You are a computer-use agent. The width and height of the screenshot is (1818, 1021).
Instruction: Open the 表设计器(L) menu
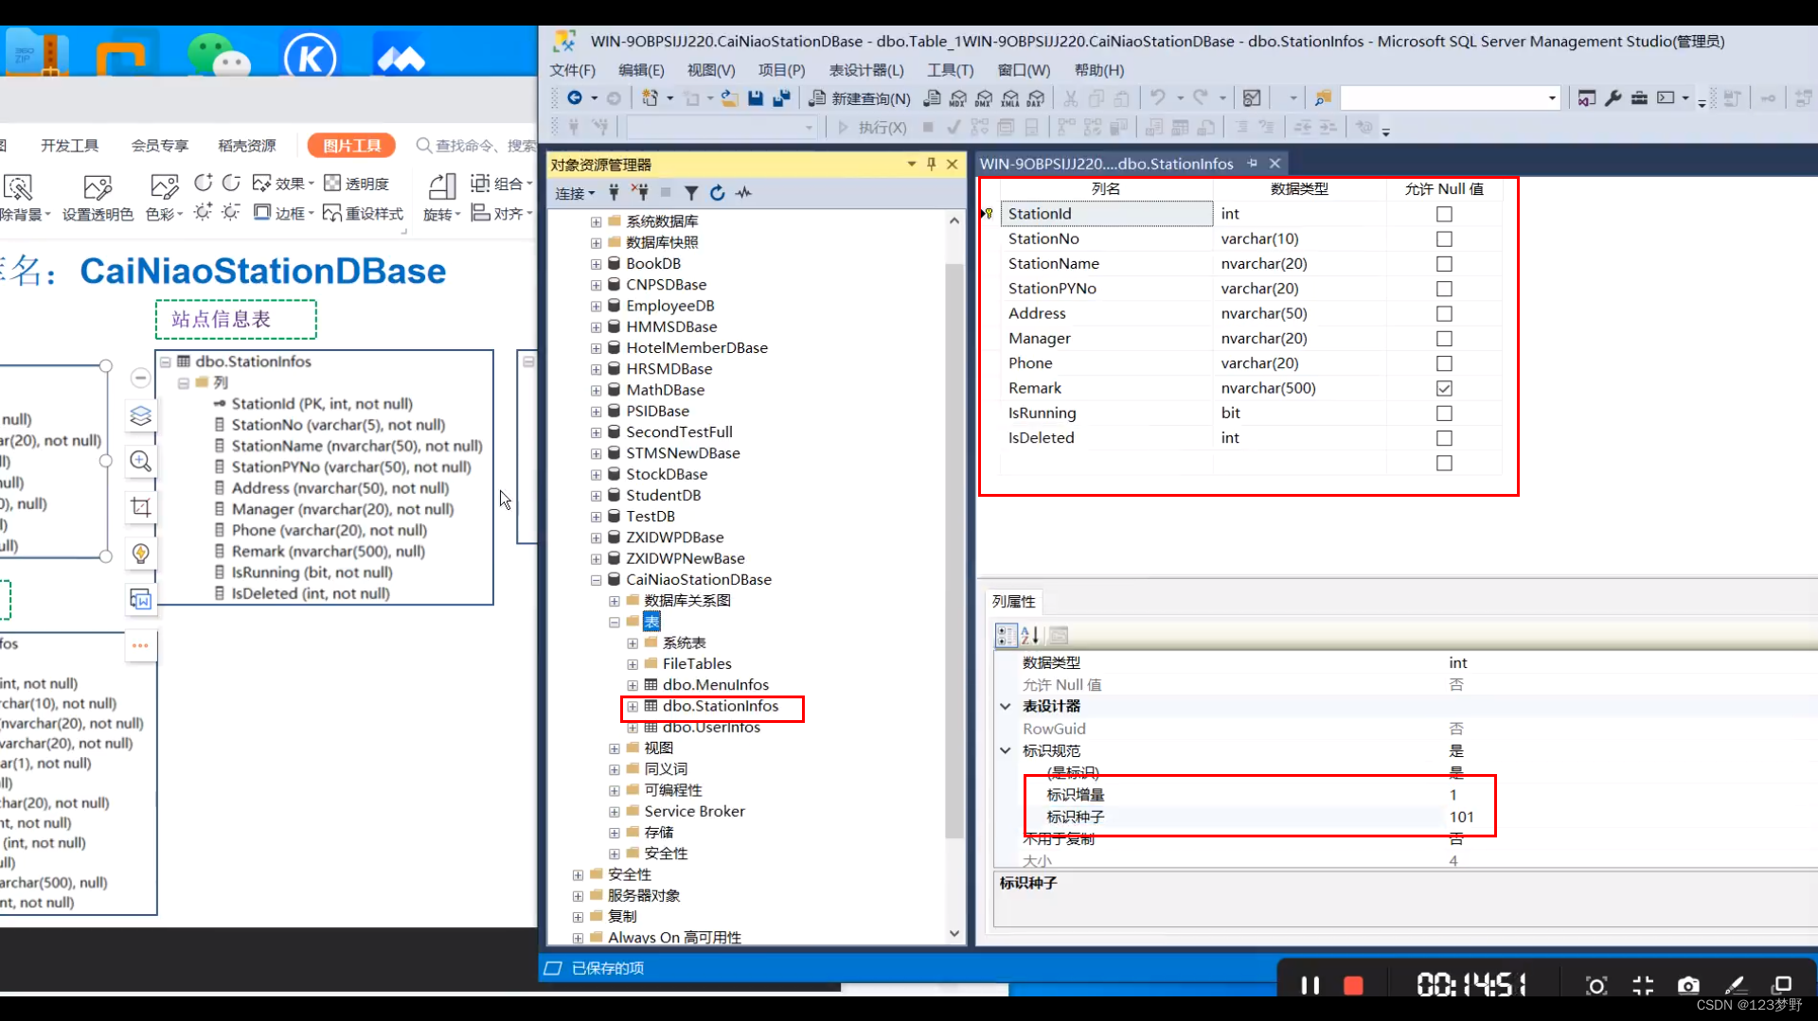point(866,70)
